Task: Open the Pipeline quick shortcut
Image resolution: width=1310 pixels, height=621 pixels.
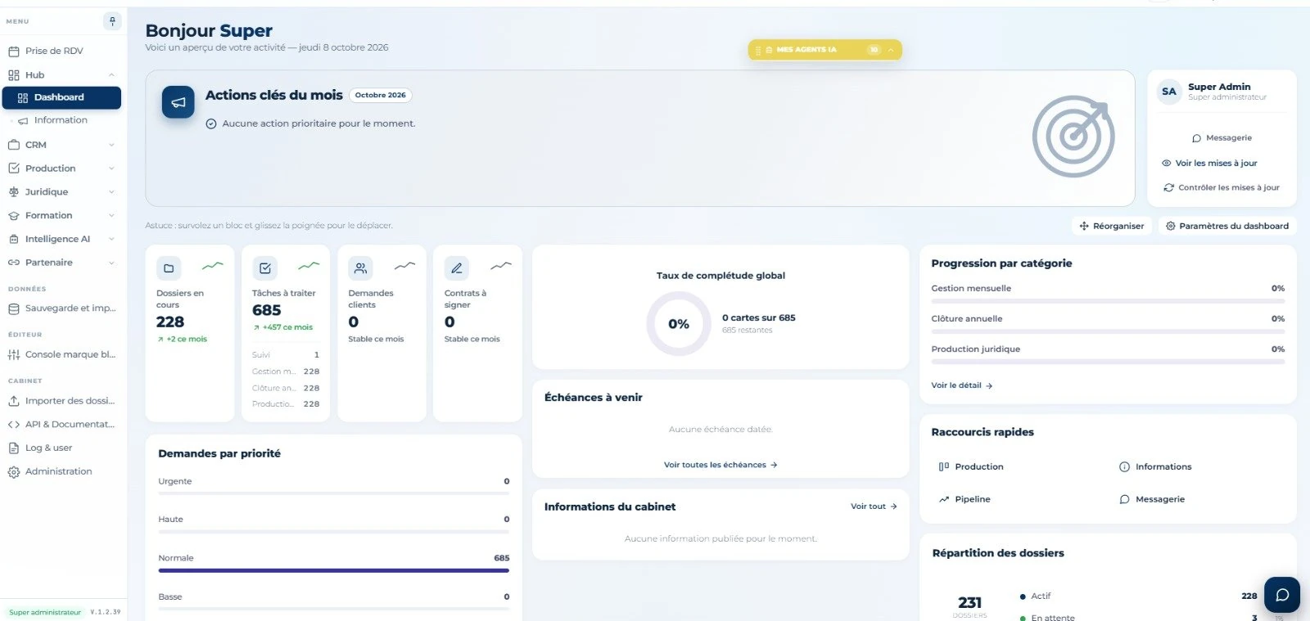Action: click(965, 499)
